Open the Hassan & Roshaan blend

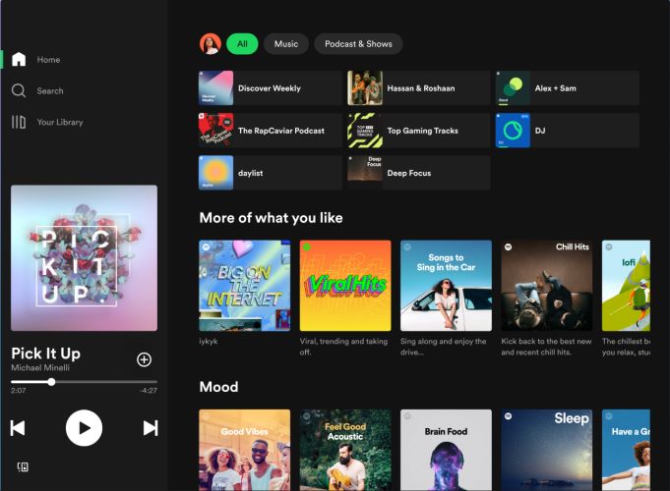point(419,87)
